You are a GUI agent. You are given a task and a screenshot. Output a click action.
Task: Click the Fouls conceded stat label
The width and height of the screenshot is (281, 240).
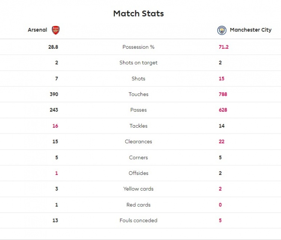(138, 220)
